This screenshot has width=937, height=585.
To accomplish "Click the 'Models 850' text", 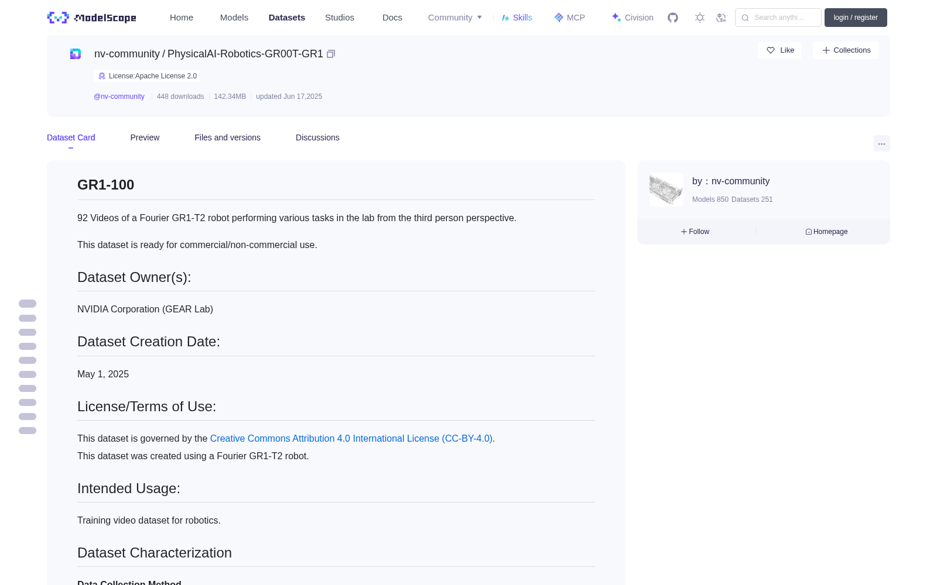I will point(710,199).
